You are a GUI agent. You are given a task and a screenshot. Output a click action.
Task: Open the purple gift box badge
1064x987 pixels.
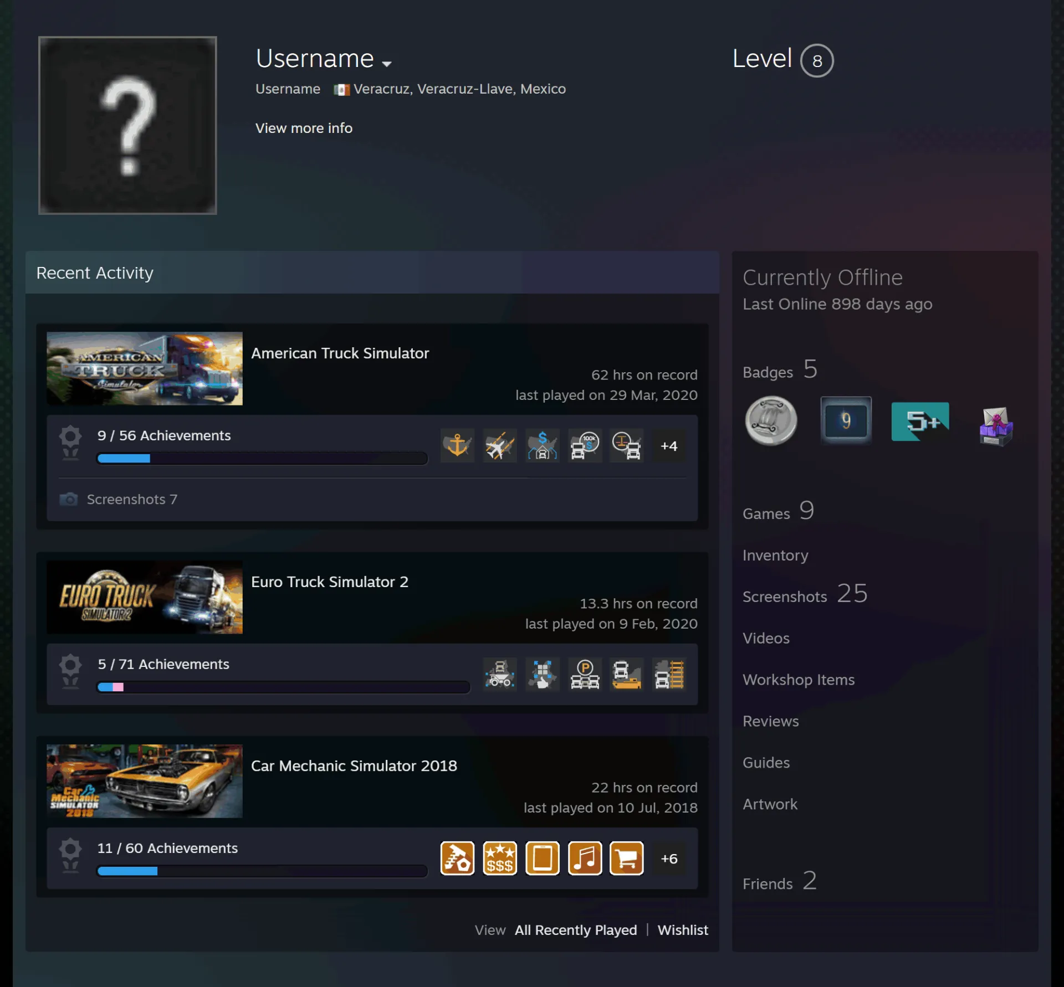996,426
